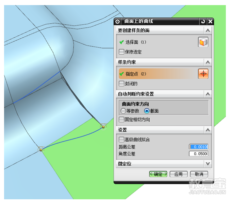
Task: Click the 应用 button
Action: tap(179, 174)
